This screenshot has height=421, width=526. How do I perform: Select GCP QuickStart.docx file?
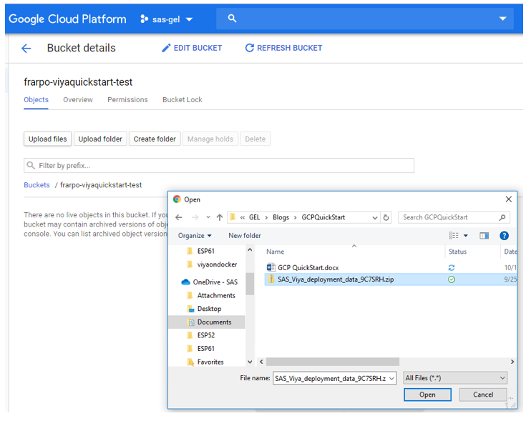click(308, 267)
